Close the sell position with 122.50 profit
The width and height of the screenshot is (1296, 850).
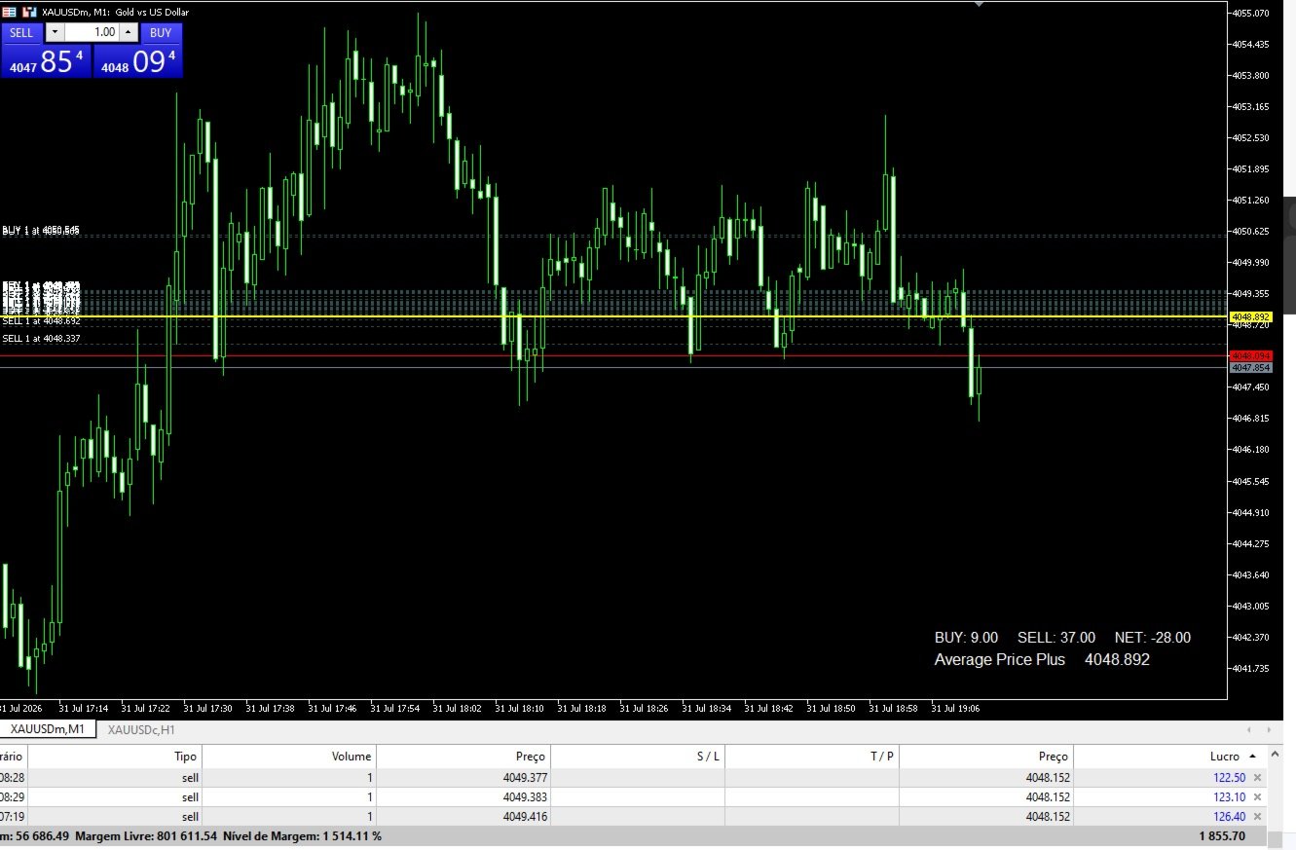click(x=1257, y=777)
